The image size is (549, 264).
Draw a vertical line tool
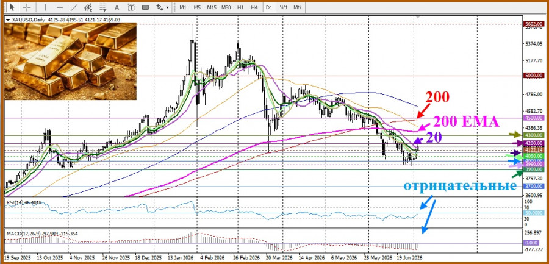pos(45,7)
